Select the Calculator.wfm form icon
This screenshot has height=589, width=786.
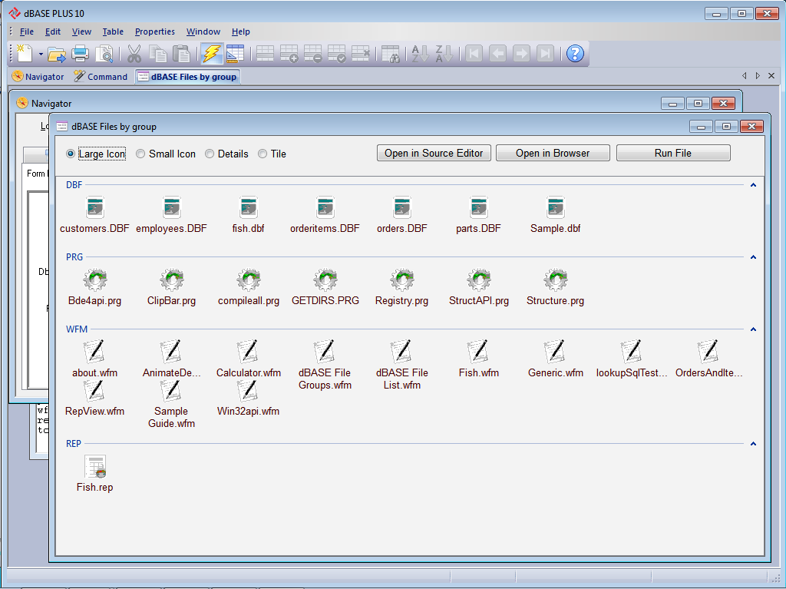coord(248,352)
